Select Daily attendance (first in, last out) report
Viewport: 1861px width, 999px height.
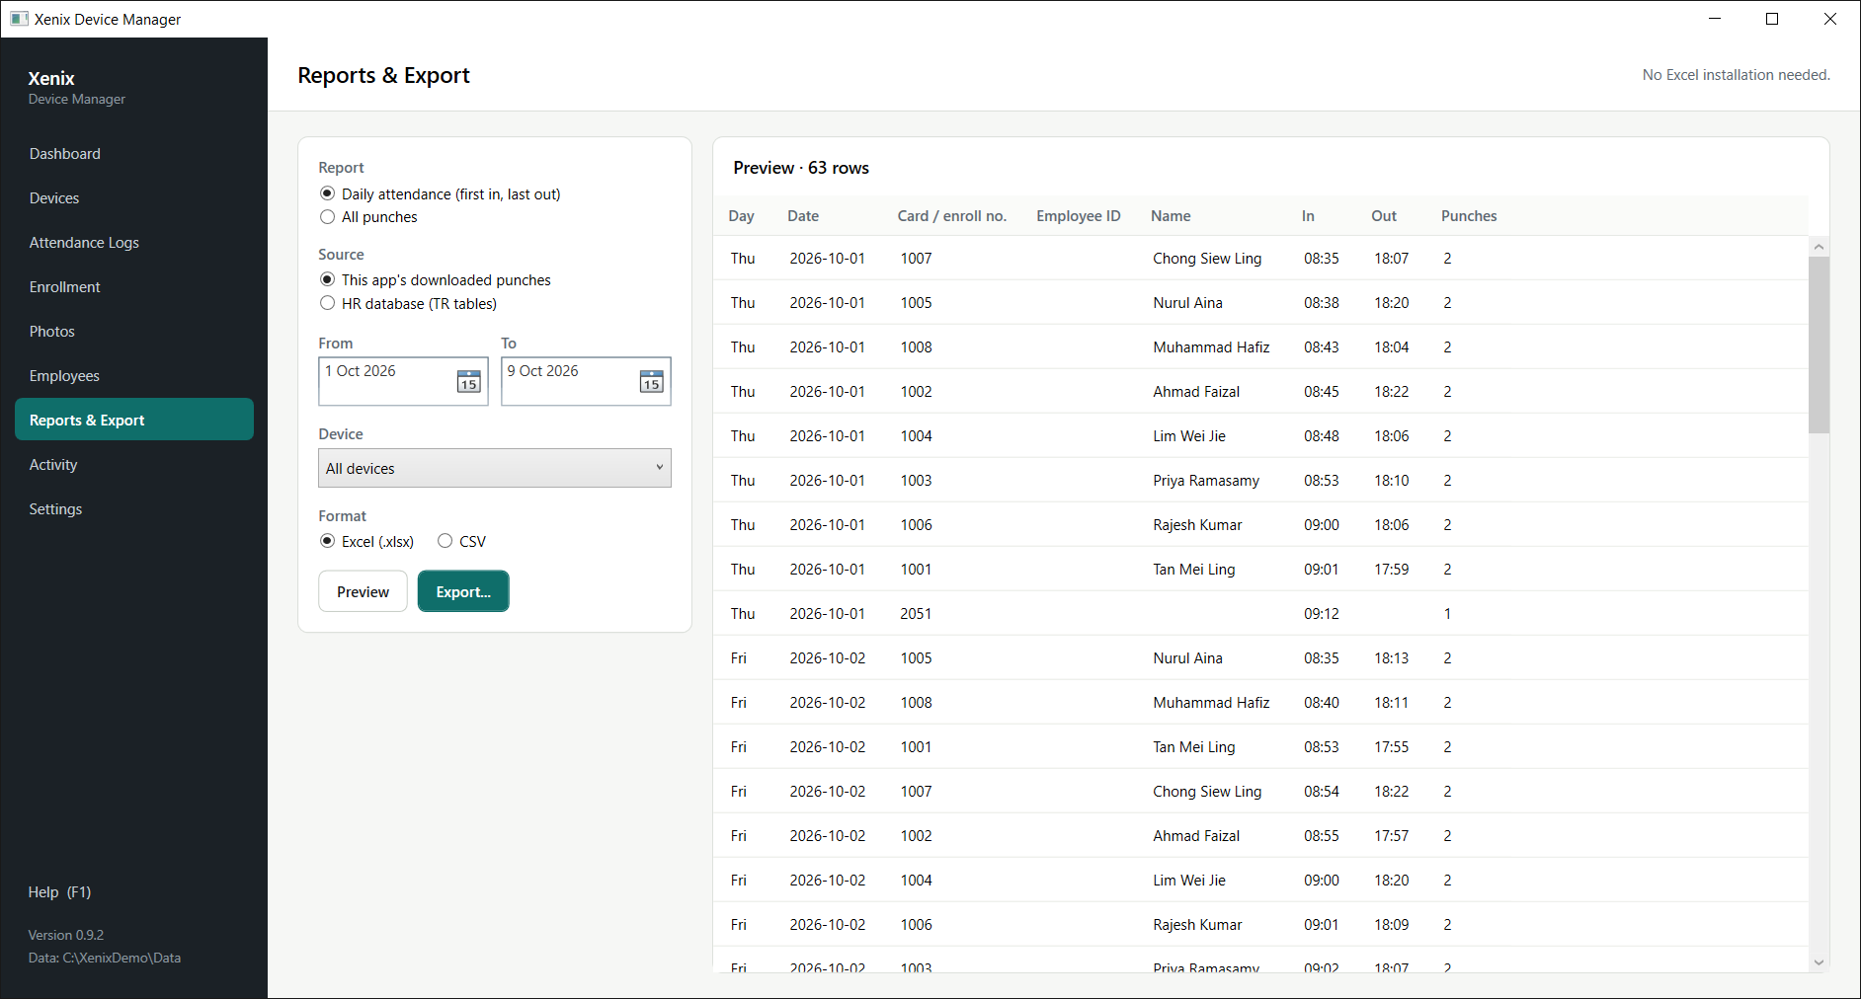[440, 194]
